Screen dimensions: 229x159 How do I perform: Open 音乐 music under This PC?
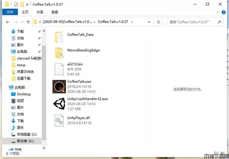click(x=18, y=128)
